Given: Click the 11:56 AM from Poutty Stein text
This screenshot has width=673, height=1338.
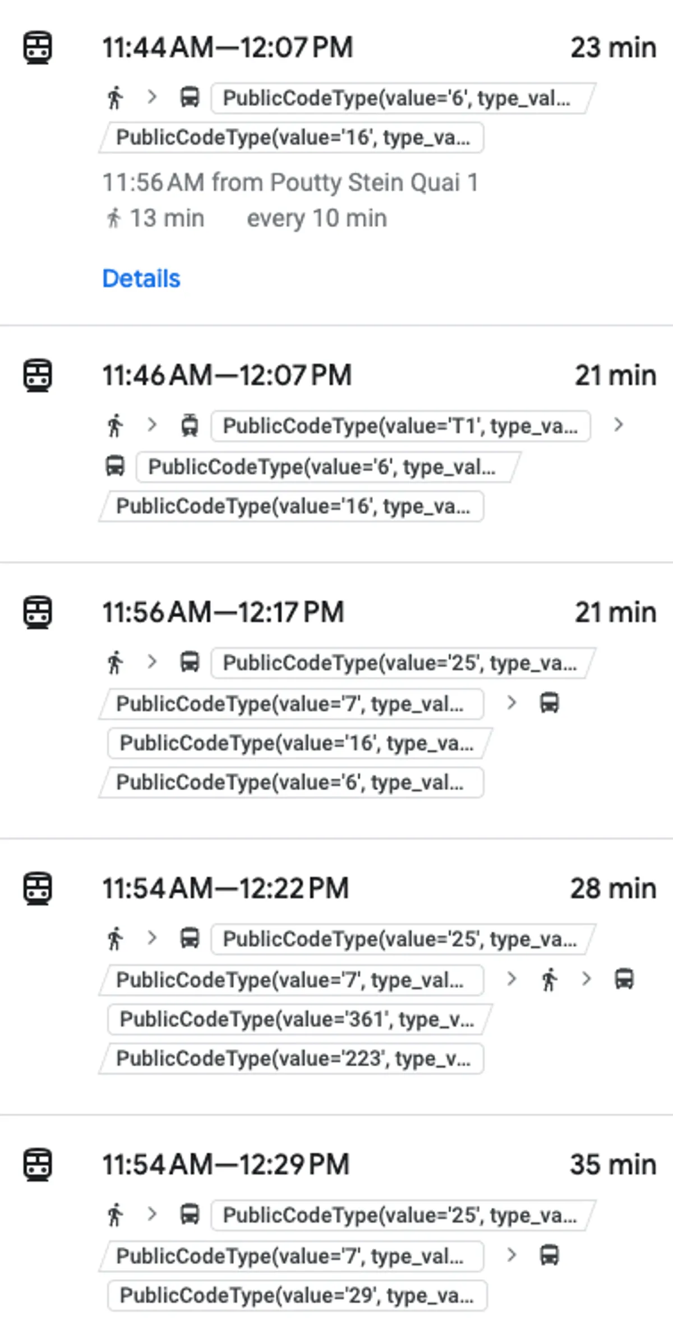Looking at the screenshot, I should click(290, 182).
